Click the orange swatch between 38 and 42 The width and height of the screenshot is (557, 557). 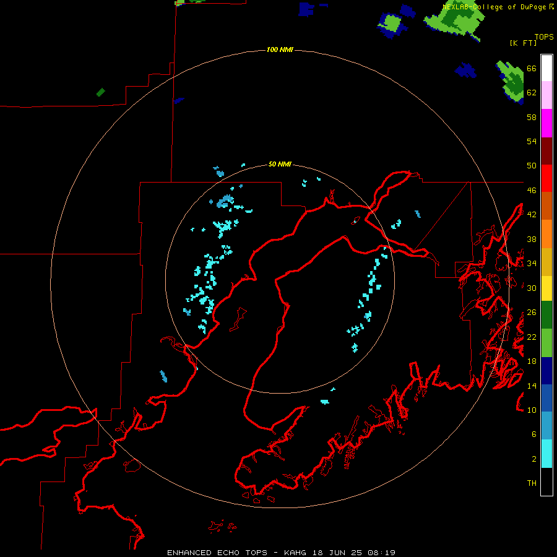pos(546,234)
